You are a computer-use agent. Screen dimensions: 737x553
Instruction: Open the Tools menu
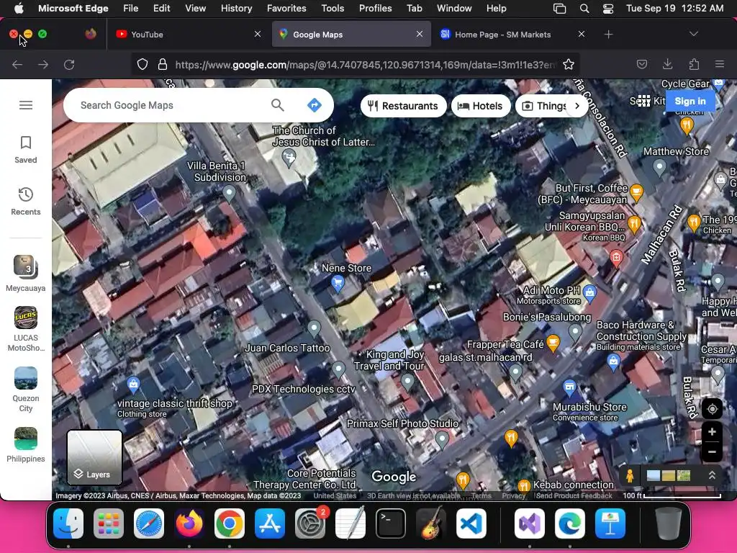coord(333,8)
